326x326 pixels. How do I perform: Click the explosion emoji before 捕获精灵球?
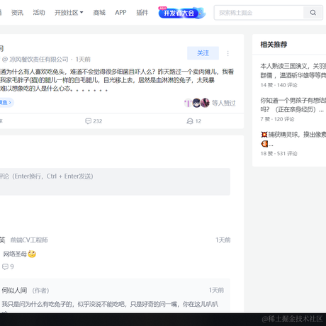click(x=264, y=135)
